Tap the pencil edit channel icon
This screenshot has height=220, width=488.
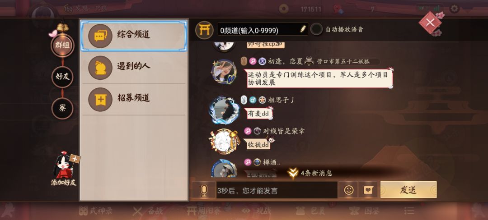click(303, 29)
